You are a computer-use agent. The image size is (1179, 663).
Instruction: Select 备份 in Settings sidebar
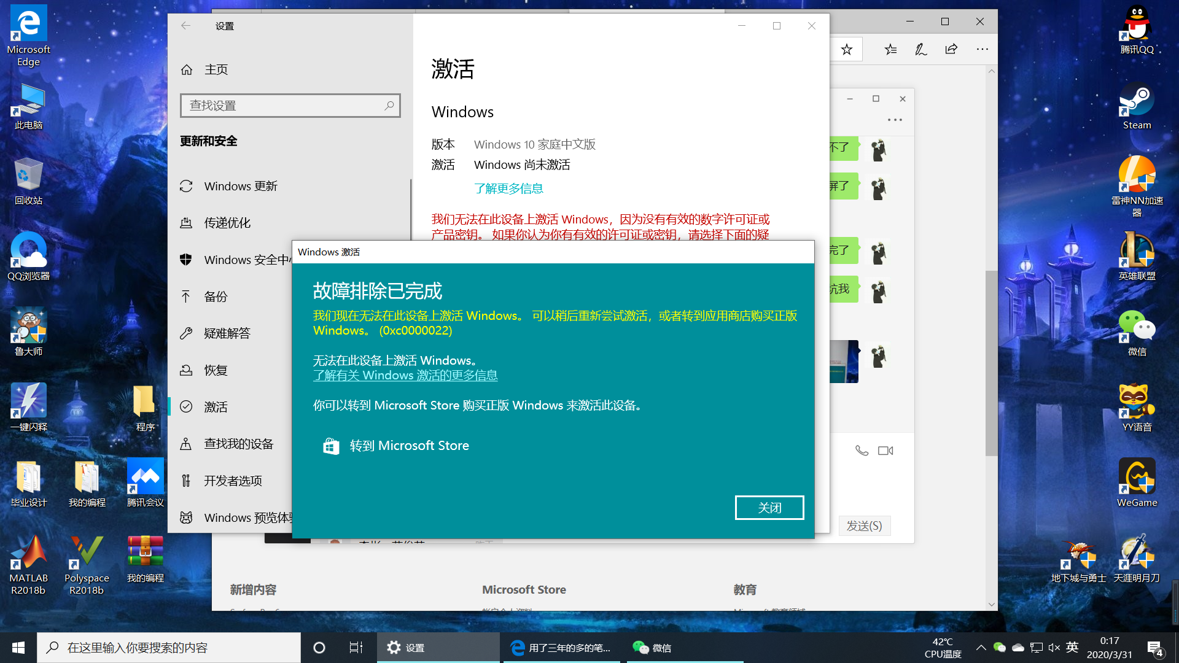[230, 297]
